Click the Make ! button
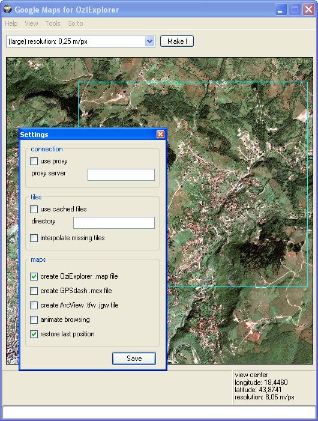318x421 pixels. coord(177,41)
